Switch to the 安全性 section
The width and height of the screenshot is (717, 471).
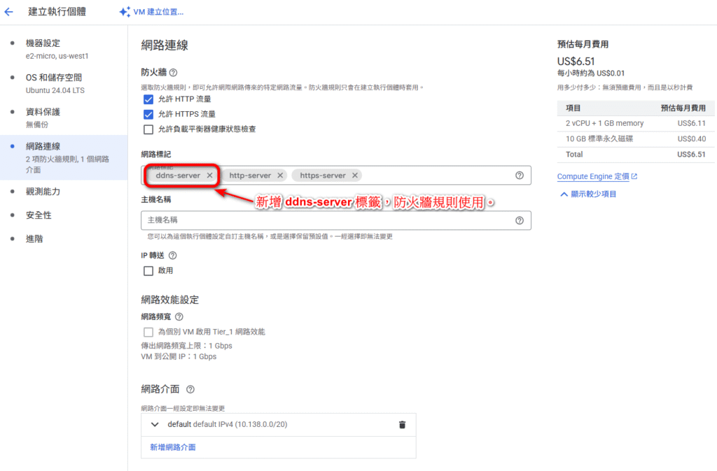39,215
